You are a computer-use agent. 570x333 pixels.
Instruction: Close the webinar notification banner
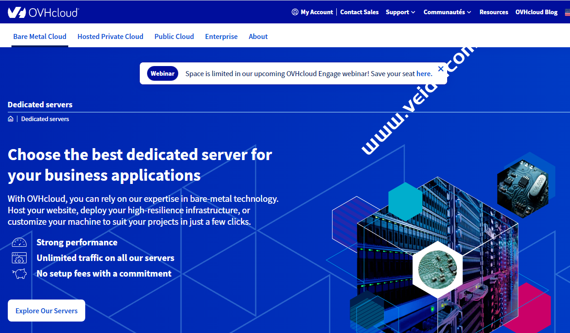[441, 69]
